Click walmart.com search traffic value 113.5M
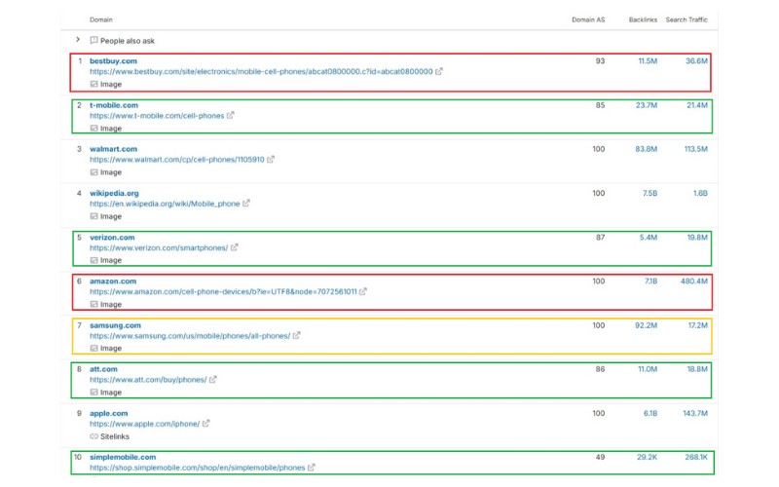The width and height of the screenshot is (779, 487). click(696, 149)
